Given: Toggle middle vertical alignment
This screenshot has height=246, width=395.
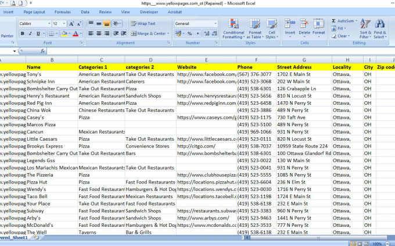Looking at the screenshot, I should [99, 24].
